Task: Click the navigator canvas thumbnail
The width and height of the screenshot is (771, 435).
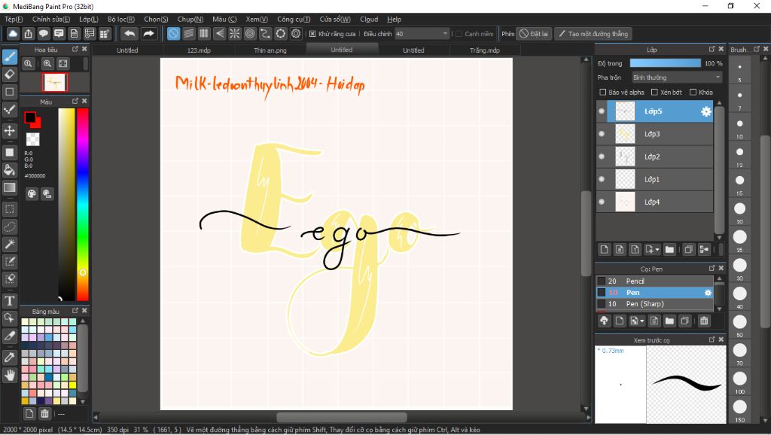Action: click(54, 82)
